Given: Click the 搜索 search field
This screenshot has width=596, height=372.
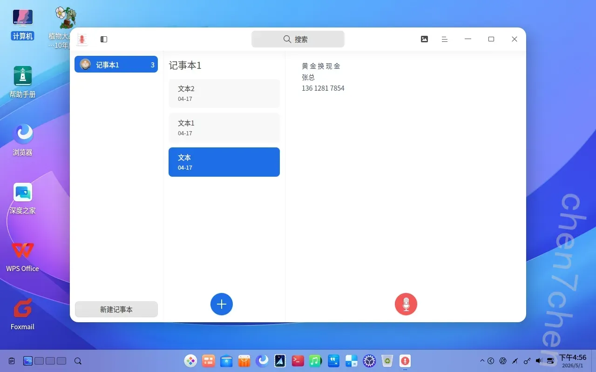Looking at the screenshot, I should [x=298, y=39].
